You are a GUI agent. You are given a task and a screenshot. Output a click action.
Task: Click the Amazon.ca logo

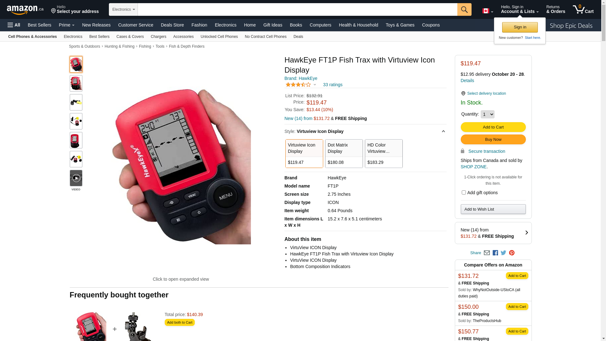[25, 10]
